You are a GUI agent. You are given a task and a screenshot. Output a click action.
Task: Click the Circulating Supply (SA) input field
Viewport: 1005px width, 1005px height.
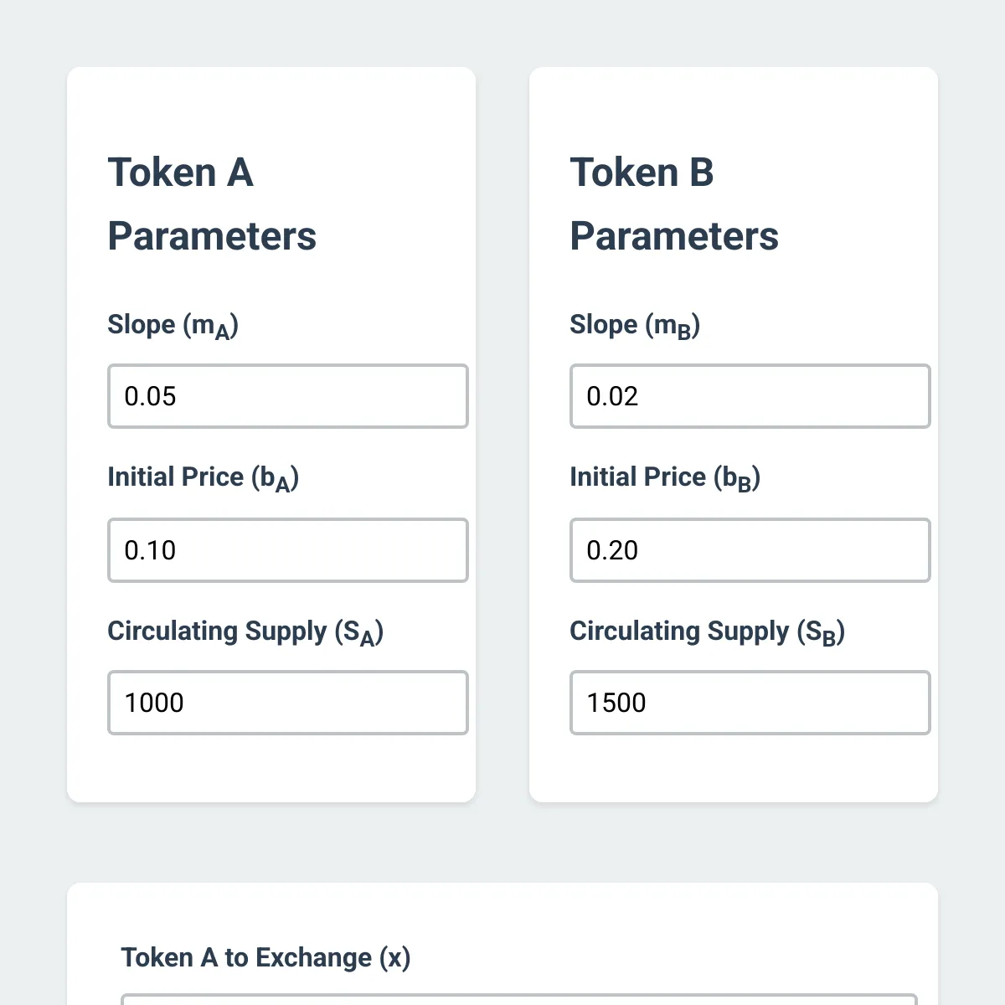(x=287, y=703)
